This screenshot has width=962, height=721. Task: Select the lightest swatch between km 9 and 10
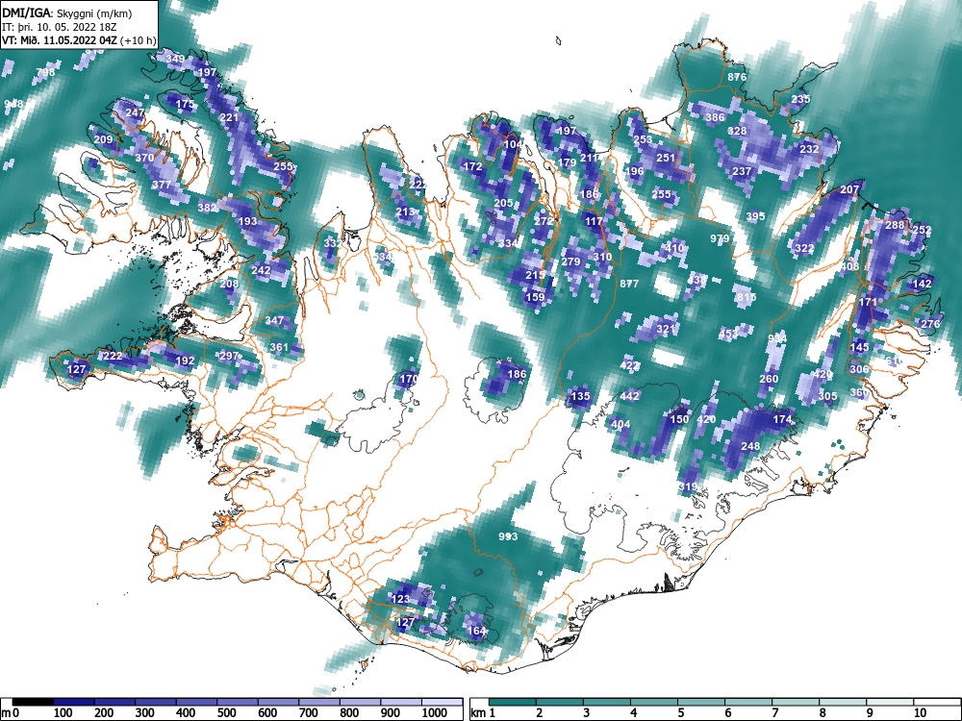(890, 702)
